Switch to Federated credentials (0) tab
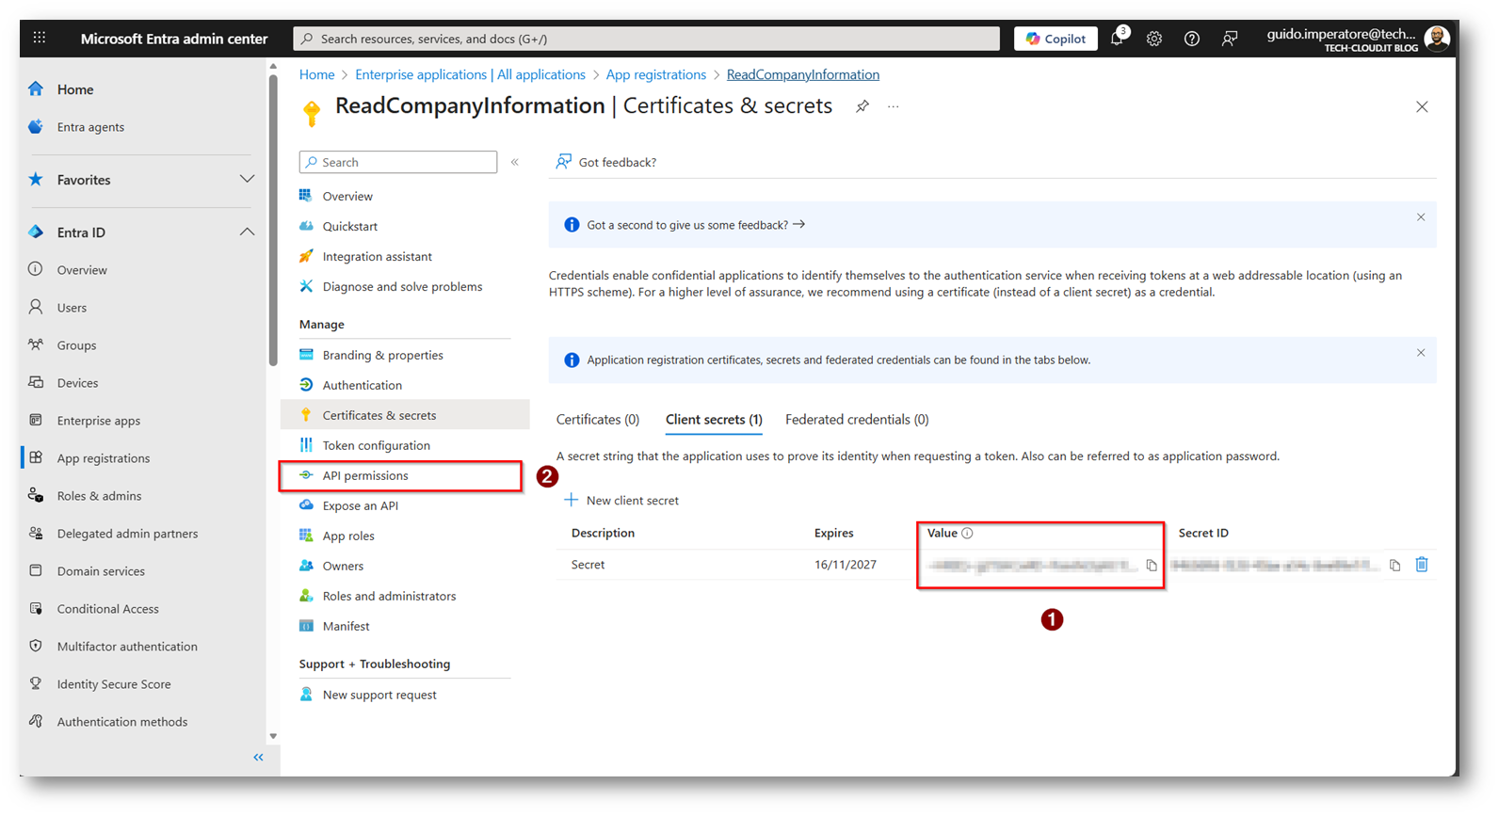 857,420
